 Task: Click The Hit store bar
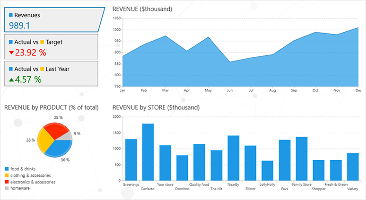tap(217, 165)
